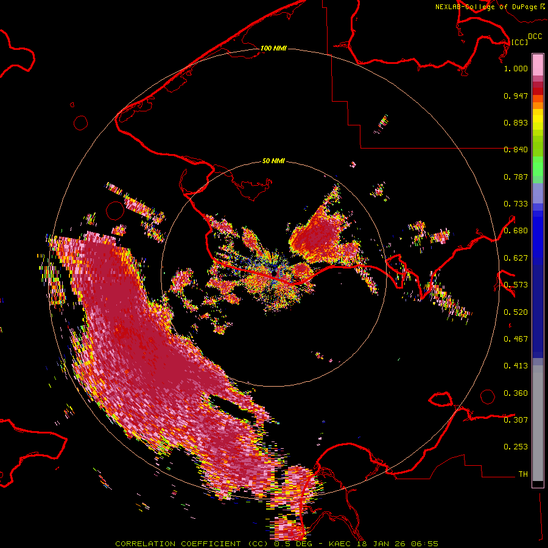The height and width of the screenshot is (548, 548).
Task: Pick the light pink color bar segment
Action: pos(538,65)
